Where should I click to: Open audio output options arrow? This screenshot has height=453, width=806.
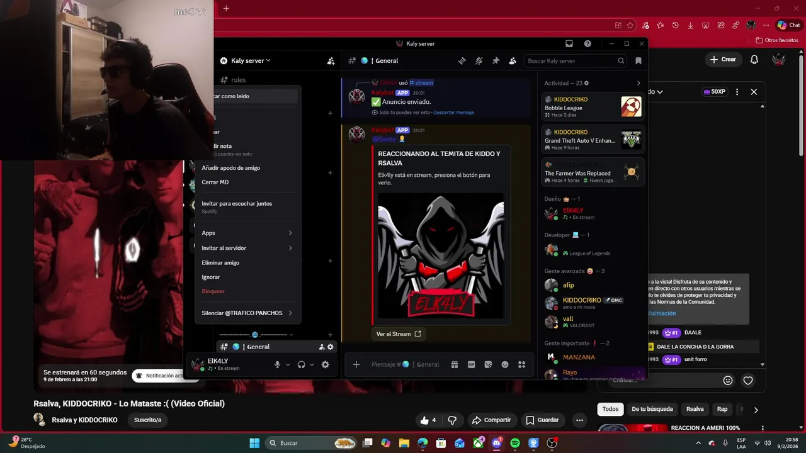312,364
